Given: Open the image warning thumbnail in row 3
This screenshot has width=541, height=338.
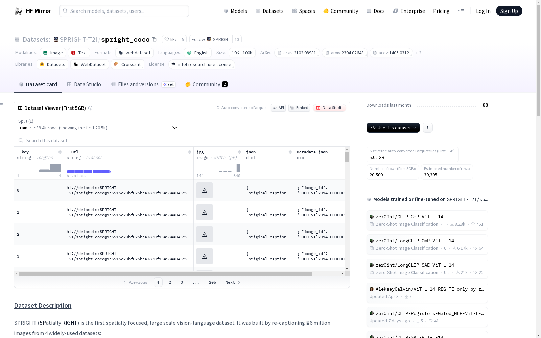Looking at the screenshot, I should [205, 256].
